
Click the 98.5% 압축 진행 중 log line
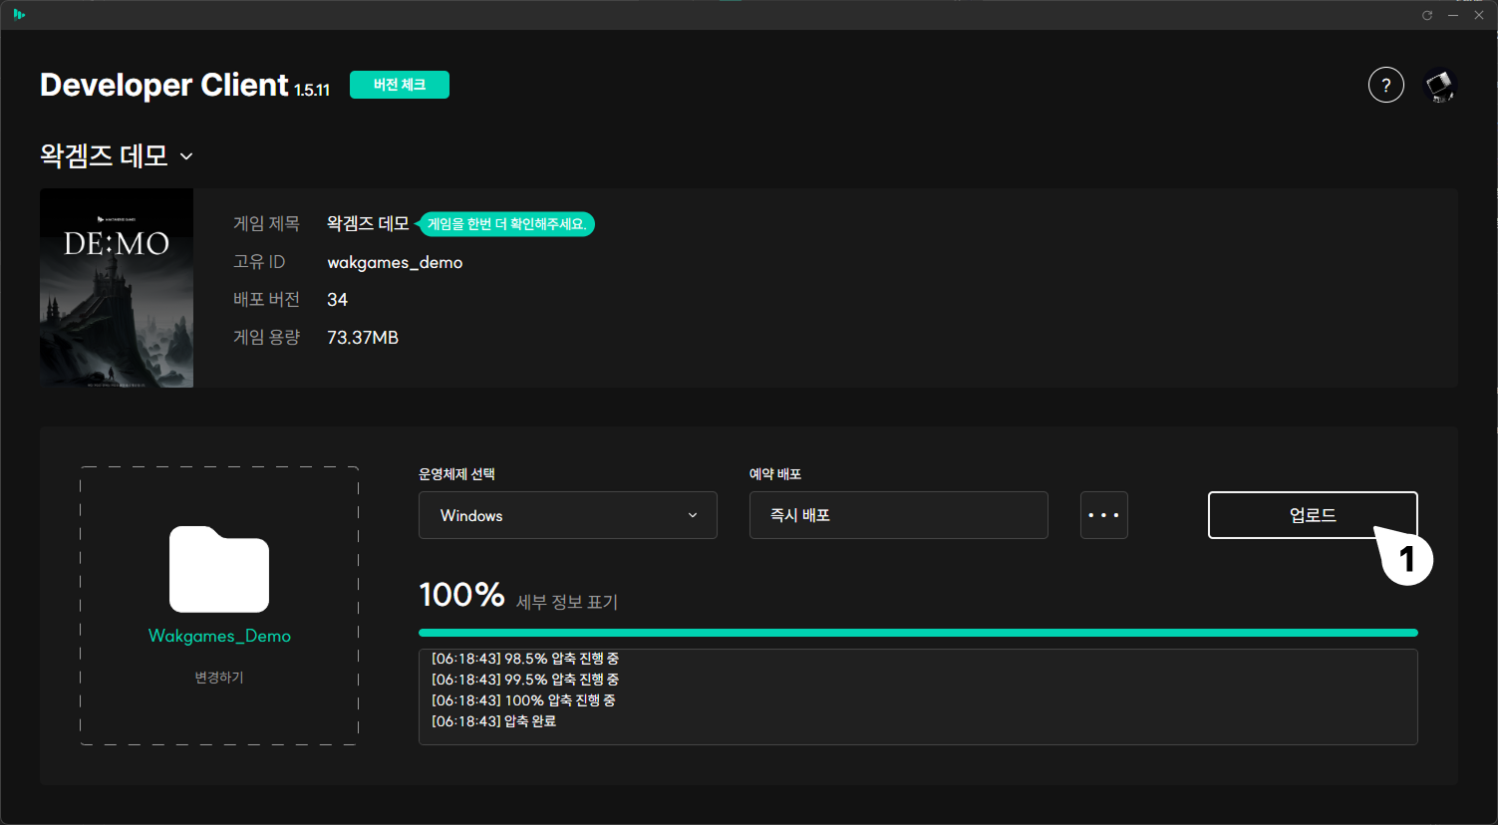[x=525, y=659]
